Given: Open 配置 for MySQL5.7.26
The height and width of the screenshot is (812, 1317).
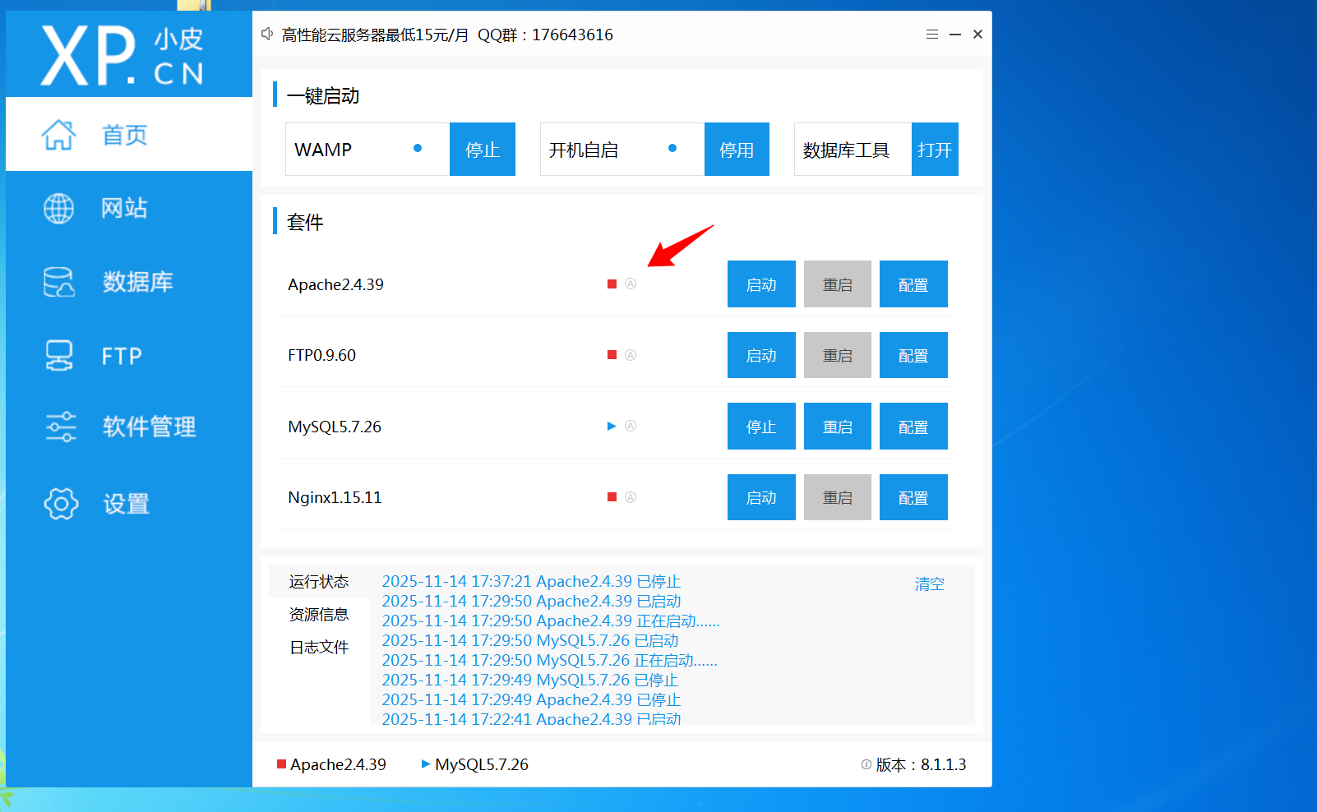Looking at the screenshot, I should click(x=913, y=427).
